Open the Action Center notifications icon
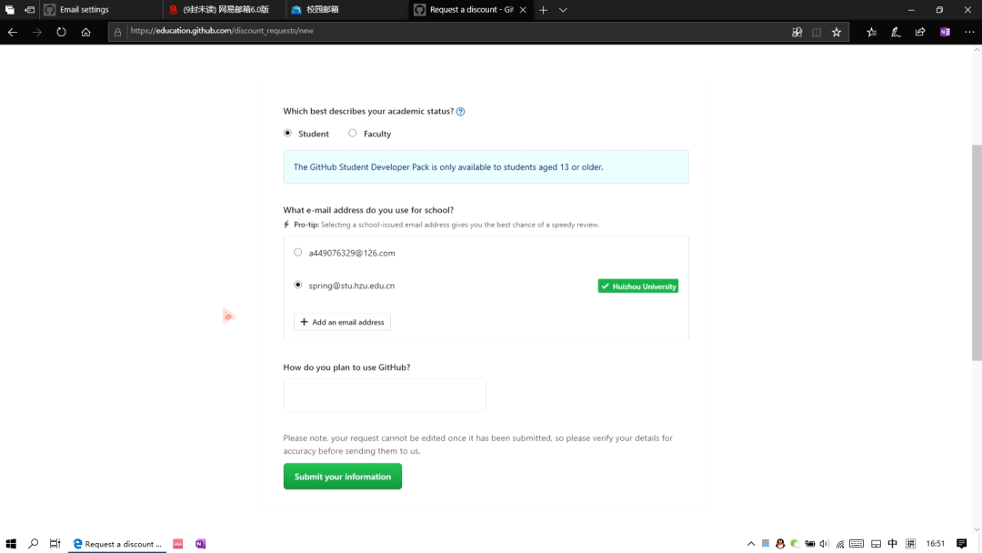This screenshot has width=982, height=553. 962,544
